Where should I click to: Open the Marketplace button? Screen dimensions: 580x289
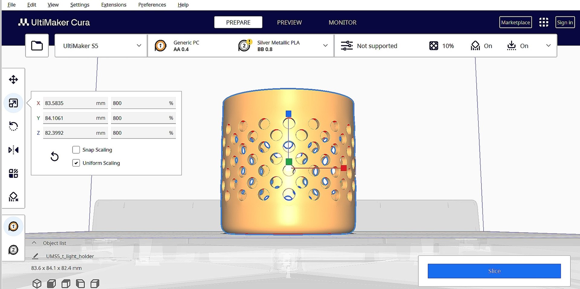[x=515, y=22]
